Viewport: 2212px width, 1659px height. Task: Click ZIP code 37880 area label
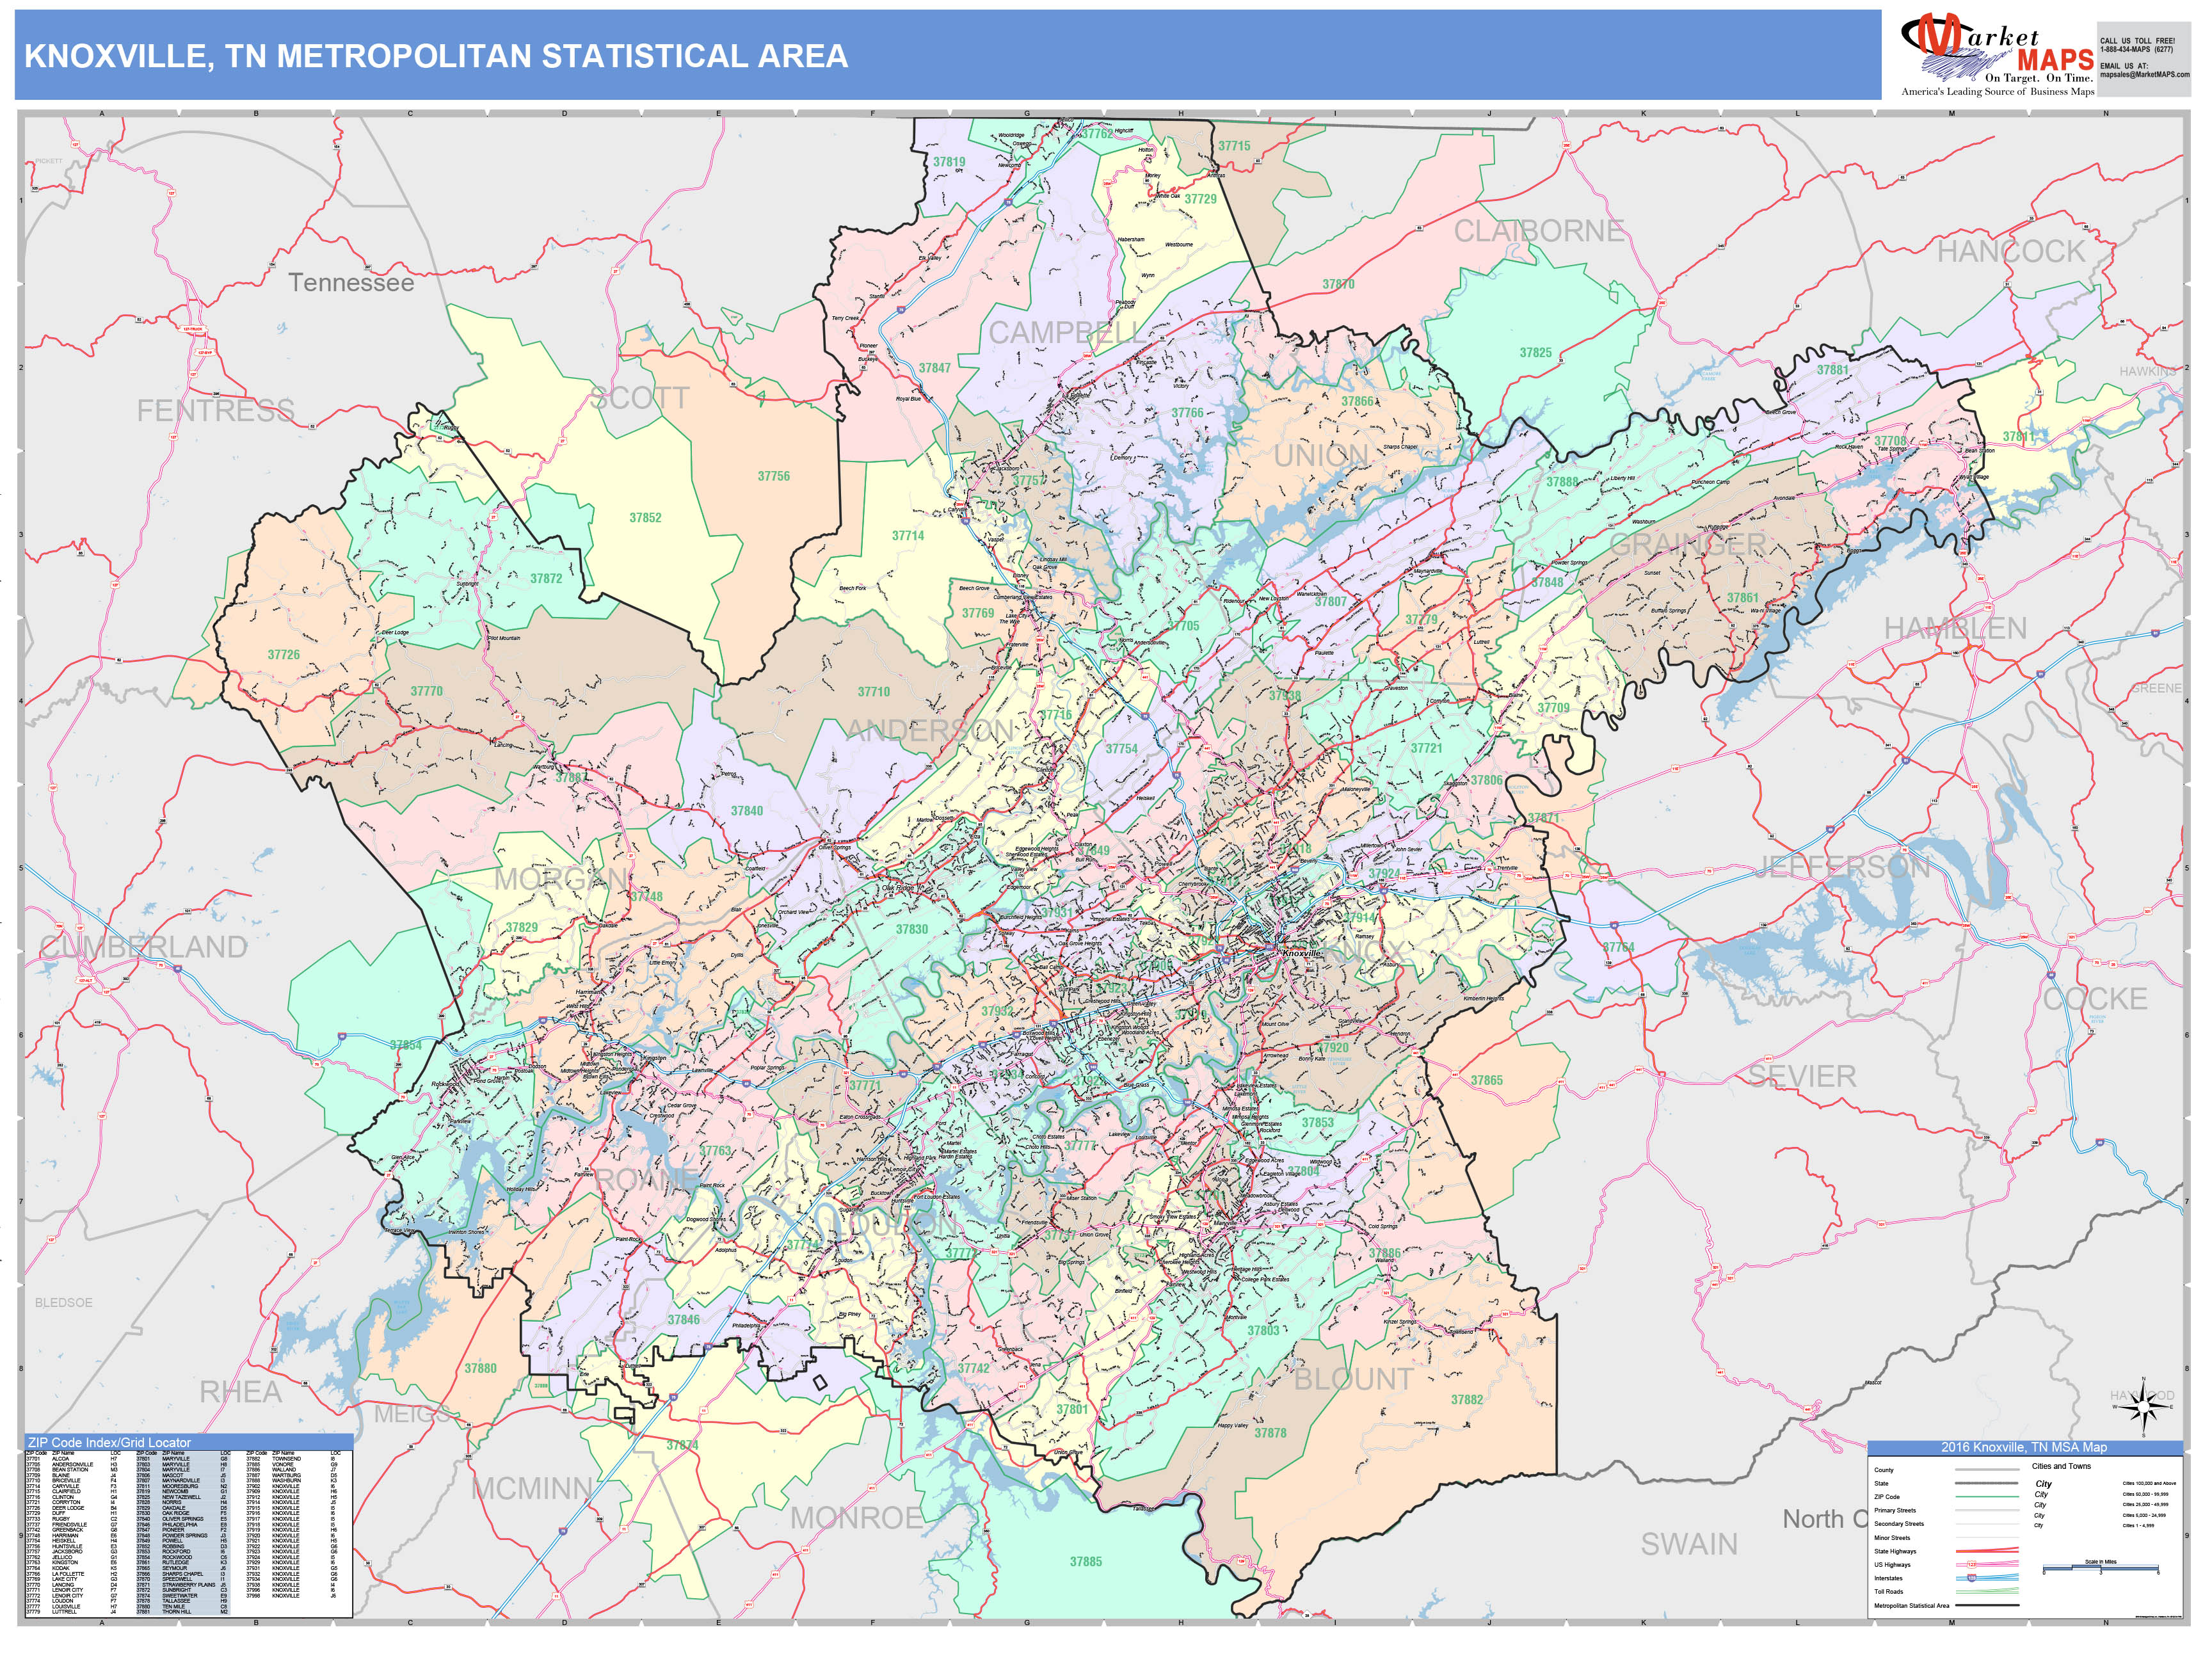(480, 1368)
